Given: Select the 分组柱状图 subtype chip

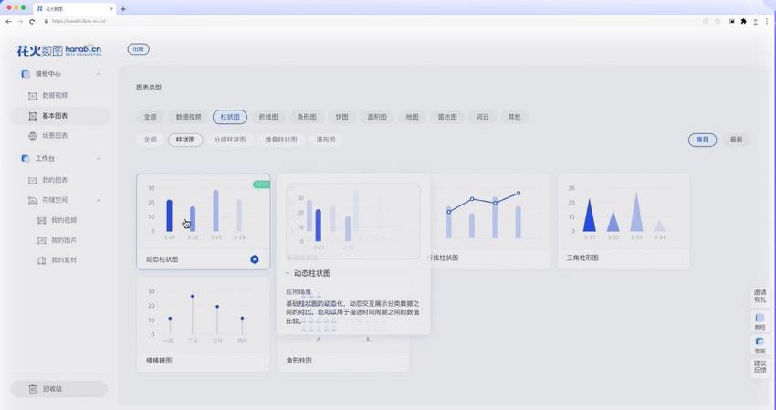Looking at the screenshot, I should (230, 140).
